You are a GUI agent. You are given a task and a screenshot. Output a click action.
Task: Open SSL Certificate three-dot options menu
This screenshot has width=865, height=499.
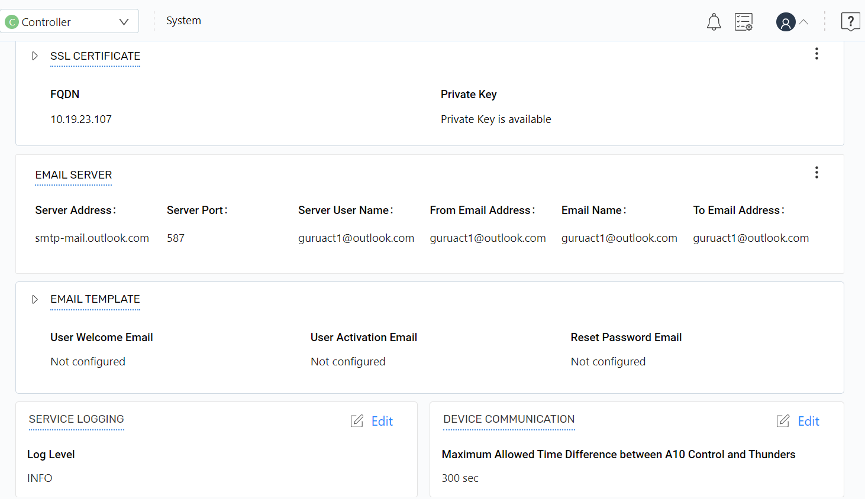(x=816, y=54)
